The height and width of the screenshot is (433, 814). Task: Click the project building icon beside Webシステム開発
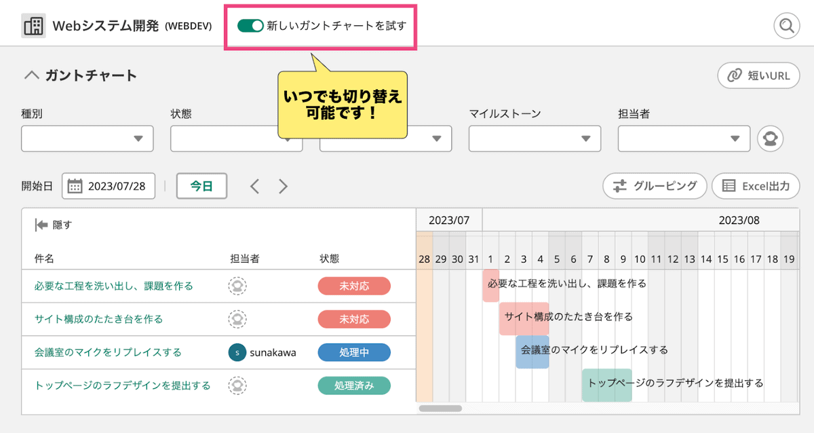33,26
